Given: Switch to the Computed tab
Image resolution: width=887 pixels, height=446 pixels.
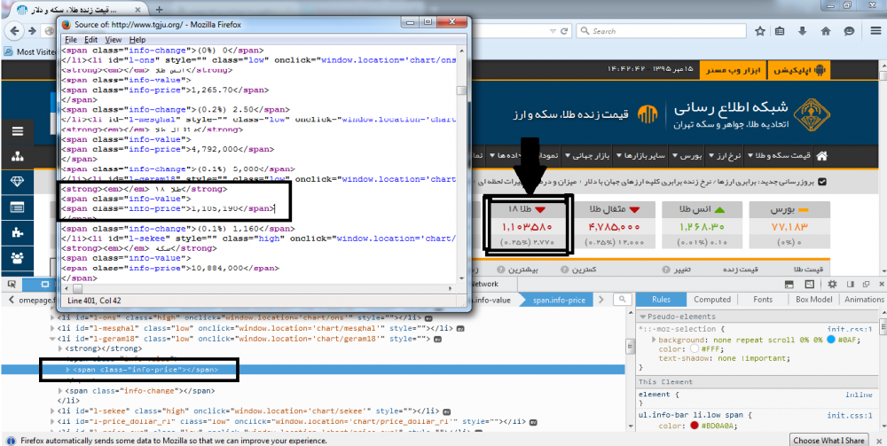Looking at the screenshot, I should pyautogui.click(x=712, y=300).
